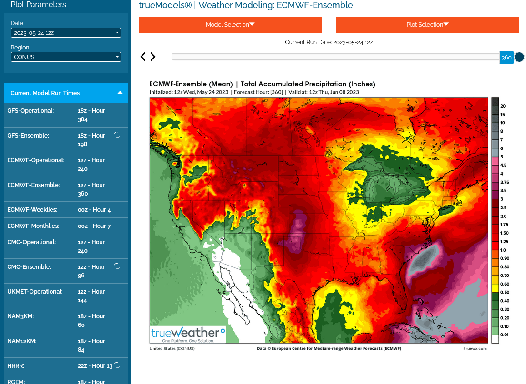
Task: Open the Plot Selection menu
Action: pos(428,25)
